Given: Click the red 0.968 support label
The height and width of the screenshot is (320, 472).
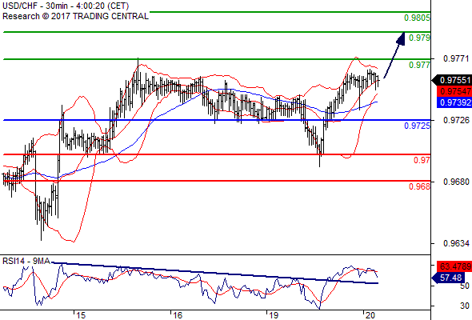Looking at the screenshot, I should point(420,186).
